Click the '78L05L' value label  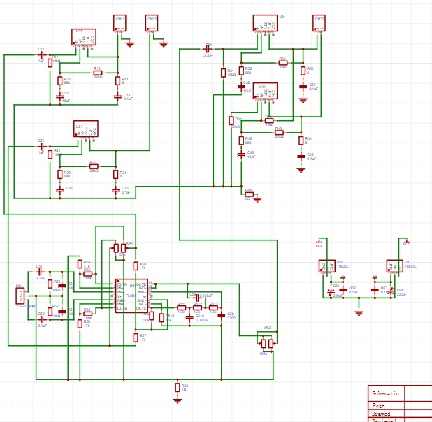(x=410, y=266)
